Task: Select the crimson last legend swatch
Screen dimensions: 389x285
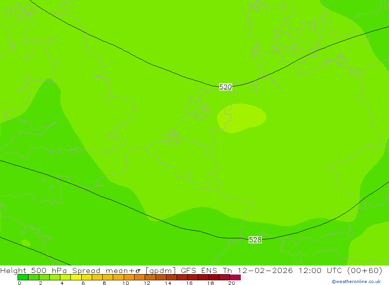Action: click(x=235, y=277)
